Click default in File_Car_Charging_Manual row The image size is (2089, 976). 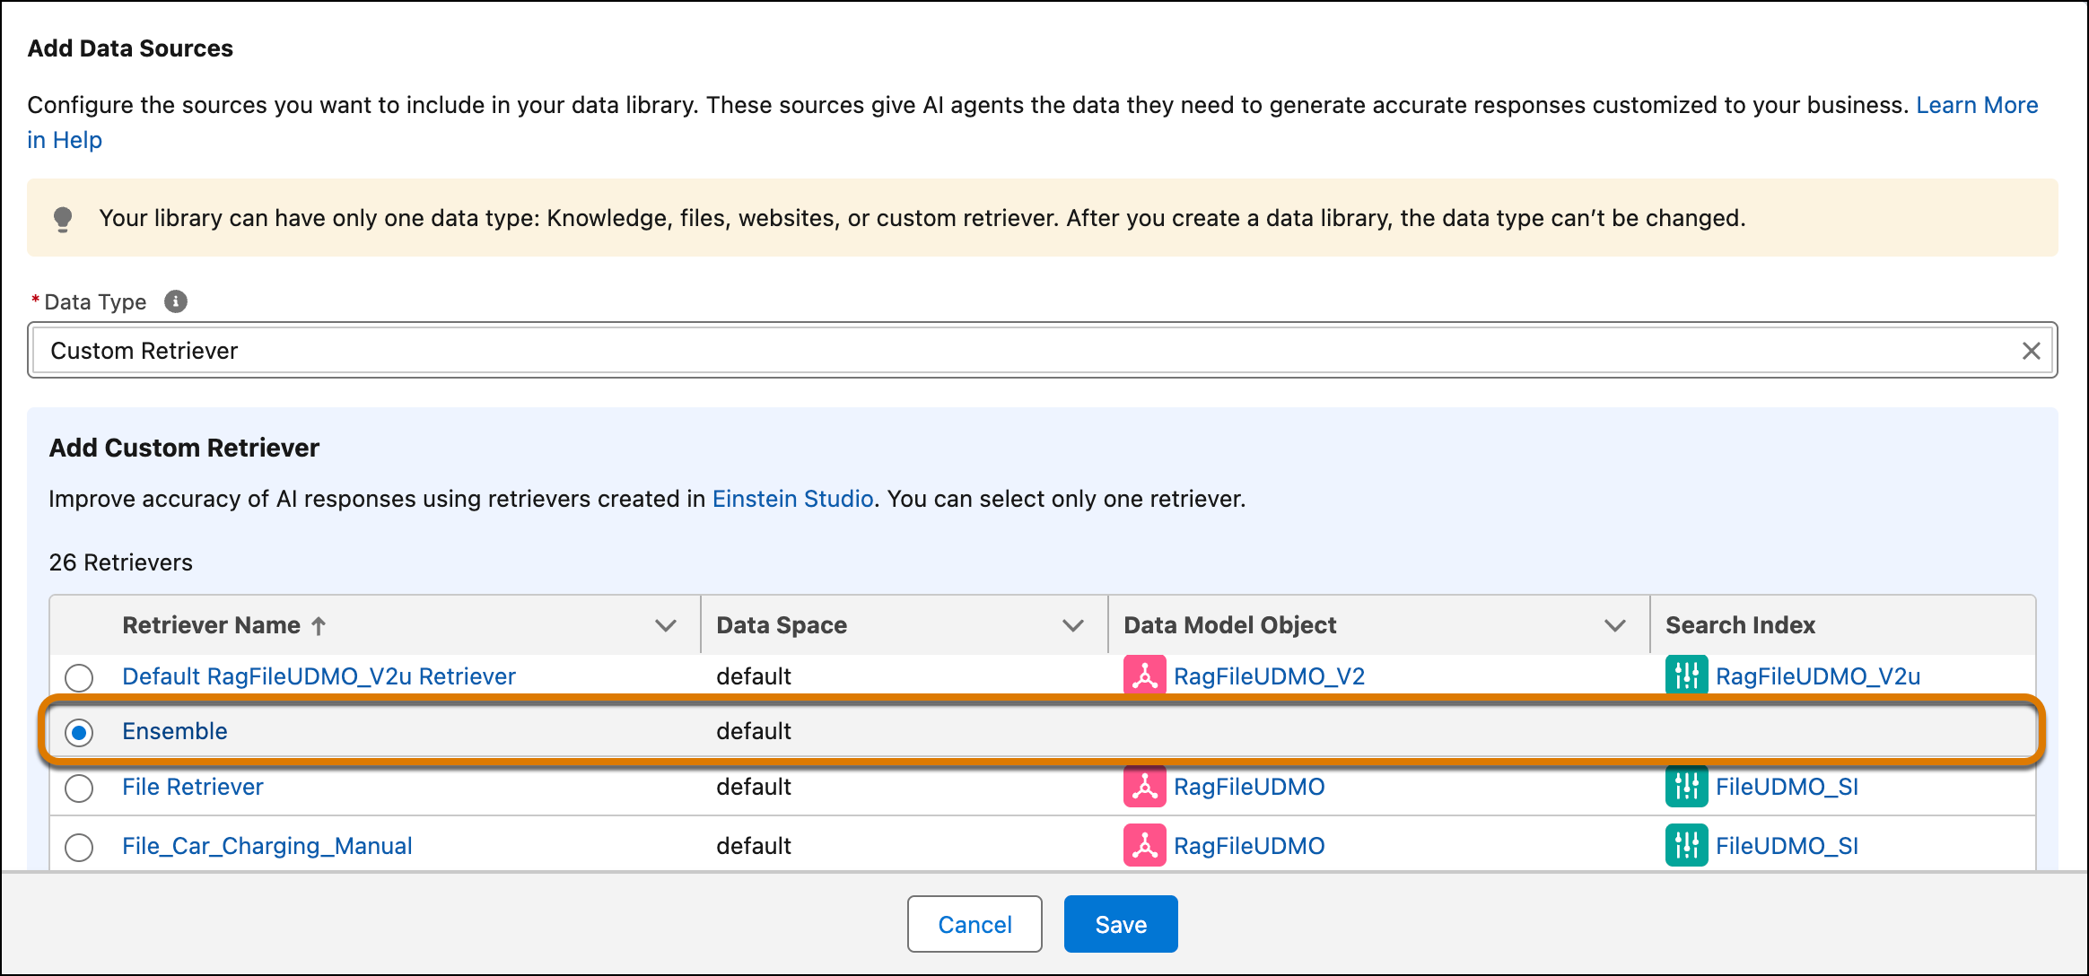[754, 846]
